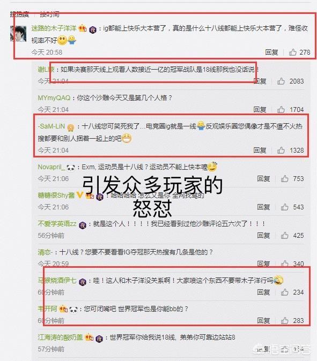The image size is (317, 361).
Task: Click thumbs-up on -SaM-LiN's comment
Action: click(281, 150)
